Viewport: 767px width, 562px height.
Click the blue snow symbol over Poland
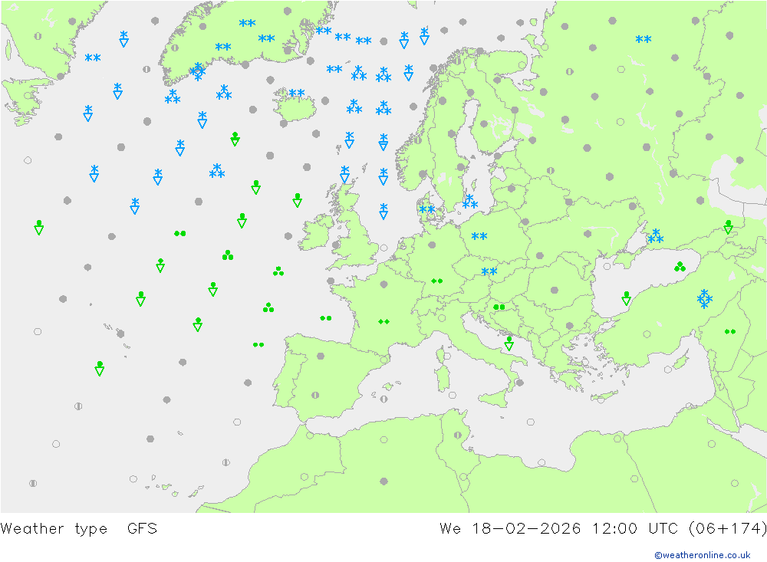tap(479, 236)
